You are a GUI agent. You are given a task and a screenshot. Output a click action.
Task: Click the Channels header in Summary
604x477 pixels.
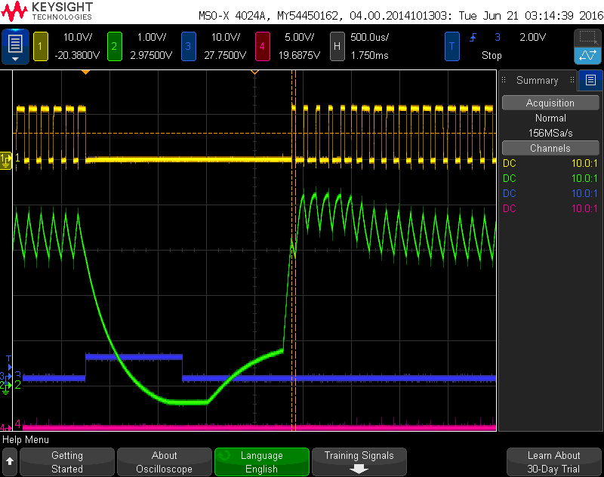(x=550, y=148)
